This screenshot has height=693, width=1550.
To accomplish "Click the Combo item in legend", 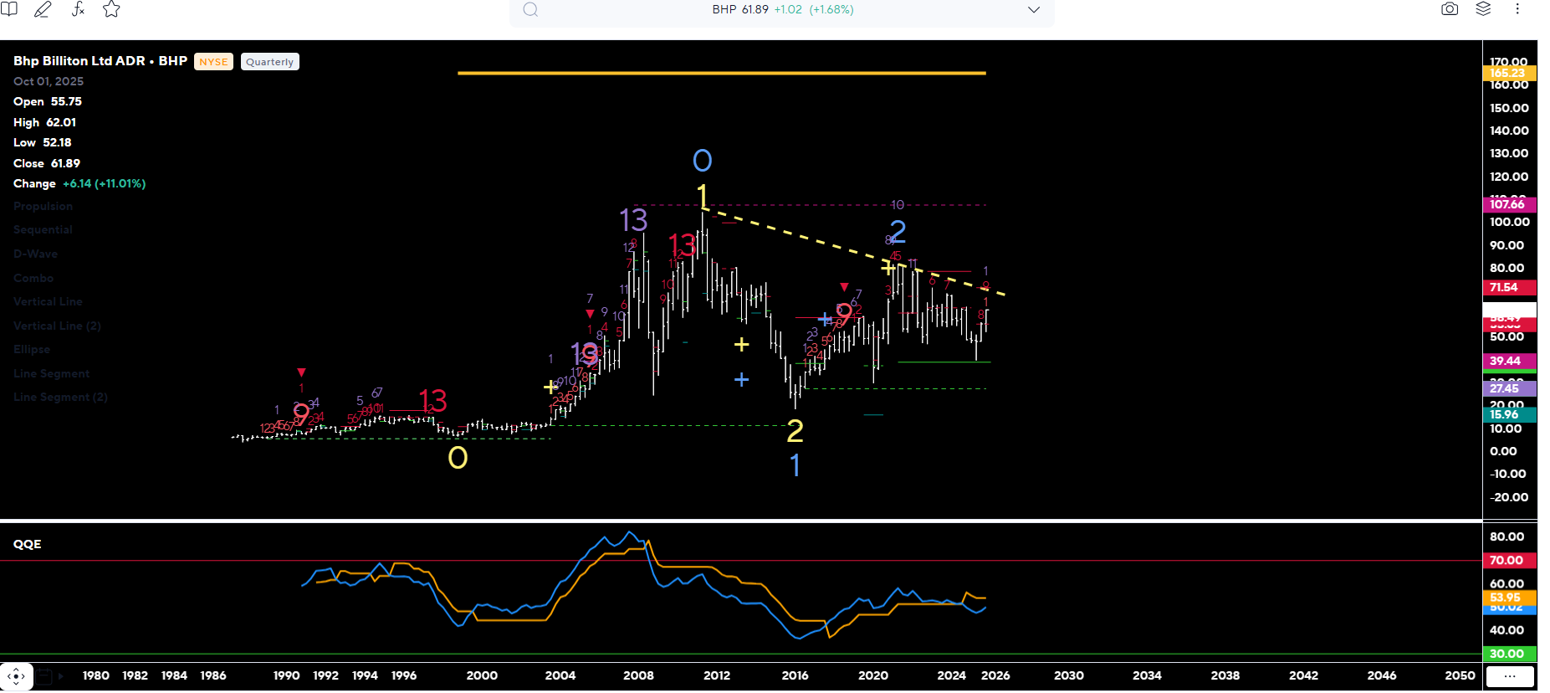I will point(33,278).
